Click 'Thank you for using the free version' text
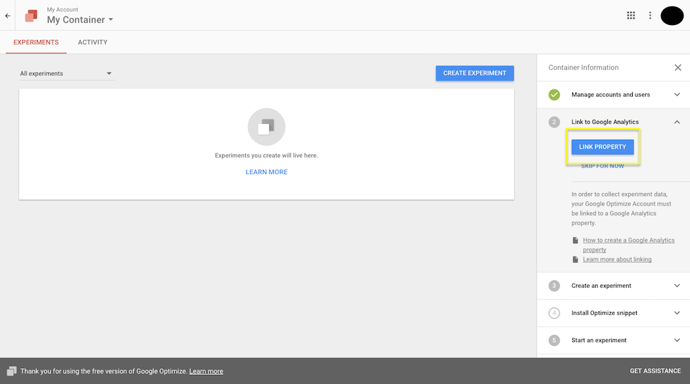Viewport: 690px width, 384px height. click(x=103, y=372)
